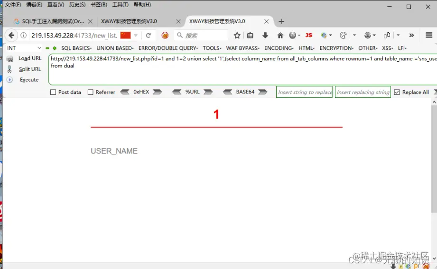The height and width of the screenshot is (269, 437).
Task: Expand the LFI menu
Action: (402, 48)
